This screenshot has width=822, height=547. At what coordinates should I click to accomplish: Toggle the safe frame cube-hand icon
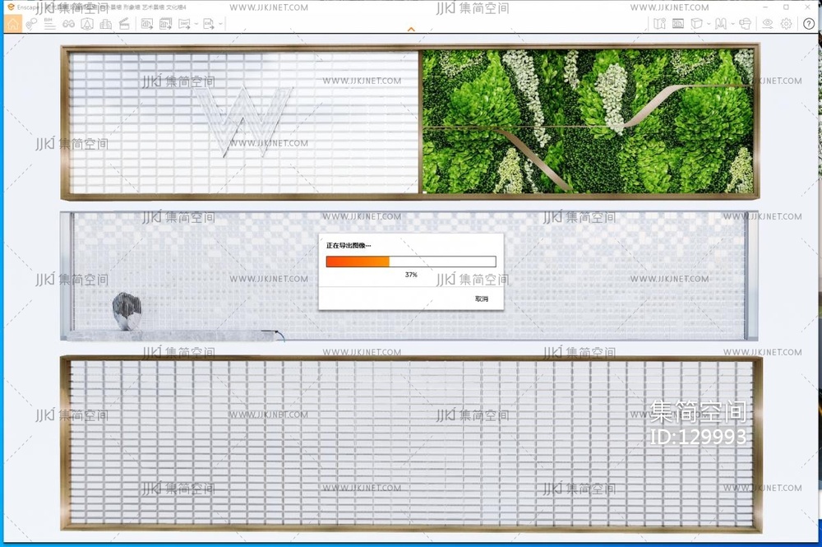[745, 24]
